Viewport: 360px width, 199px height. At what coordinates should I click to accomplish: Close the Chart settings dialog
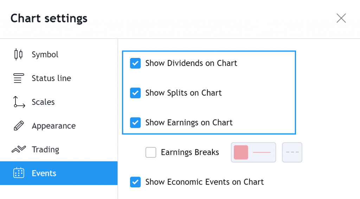coord(341,18)
